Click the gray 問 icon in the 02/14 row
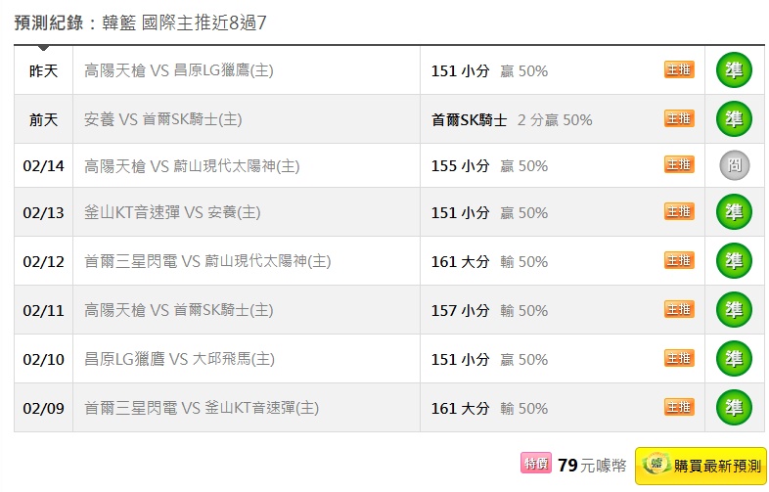 [x=734, y=166]
